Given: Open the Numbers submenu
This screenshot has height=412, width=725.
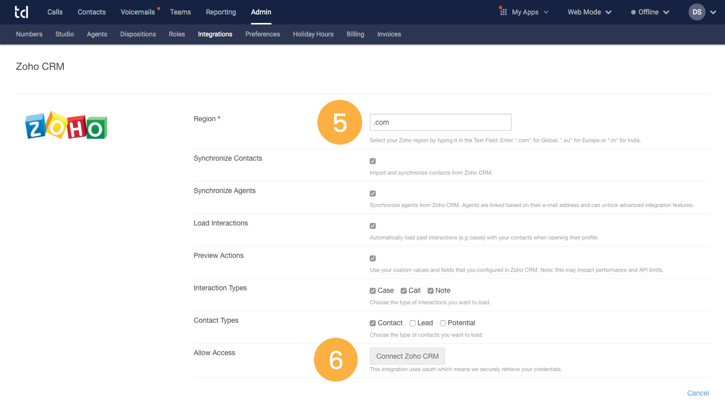Looking at the screenshot, I should [x=29, y=34].
